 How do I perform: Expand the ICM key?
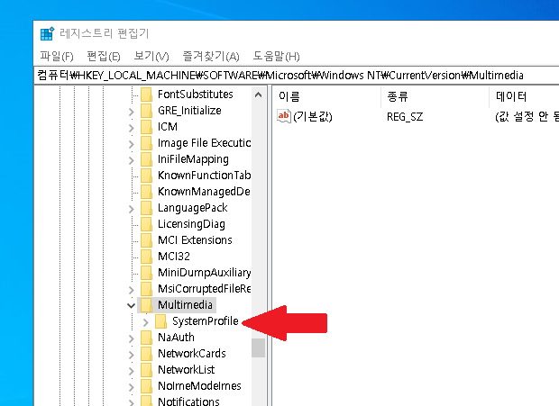pos(132,128)
